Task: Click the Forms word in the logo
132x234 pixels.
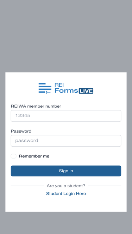Action: click(x=66, y=91)
